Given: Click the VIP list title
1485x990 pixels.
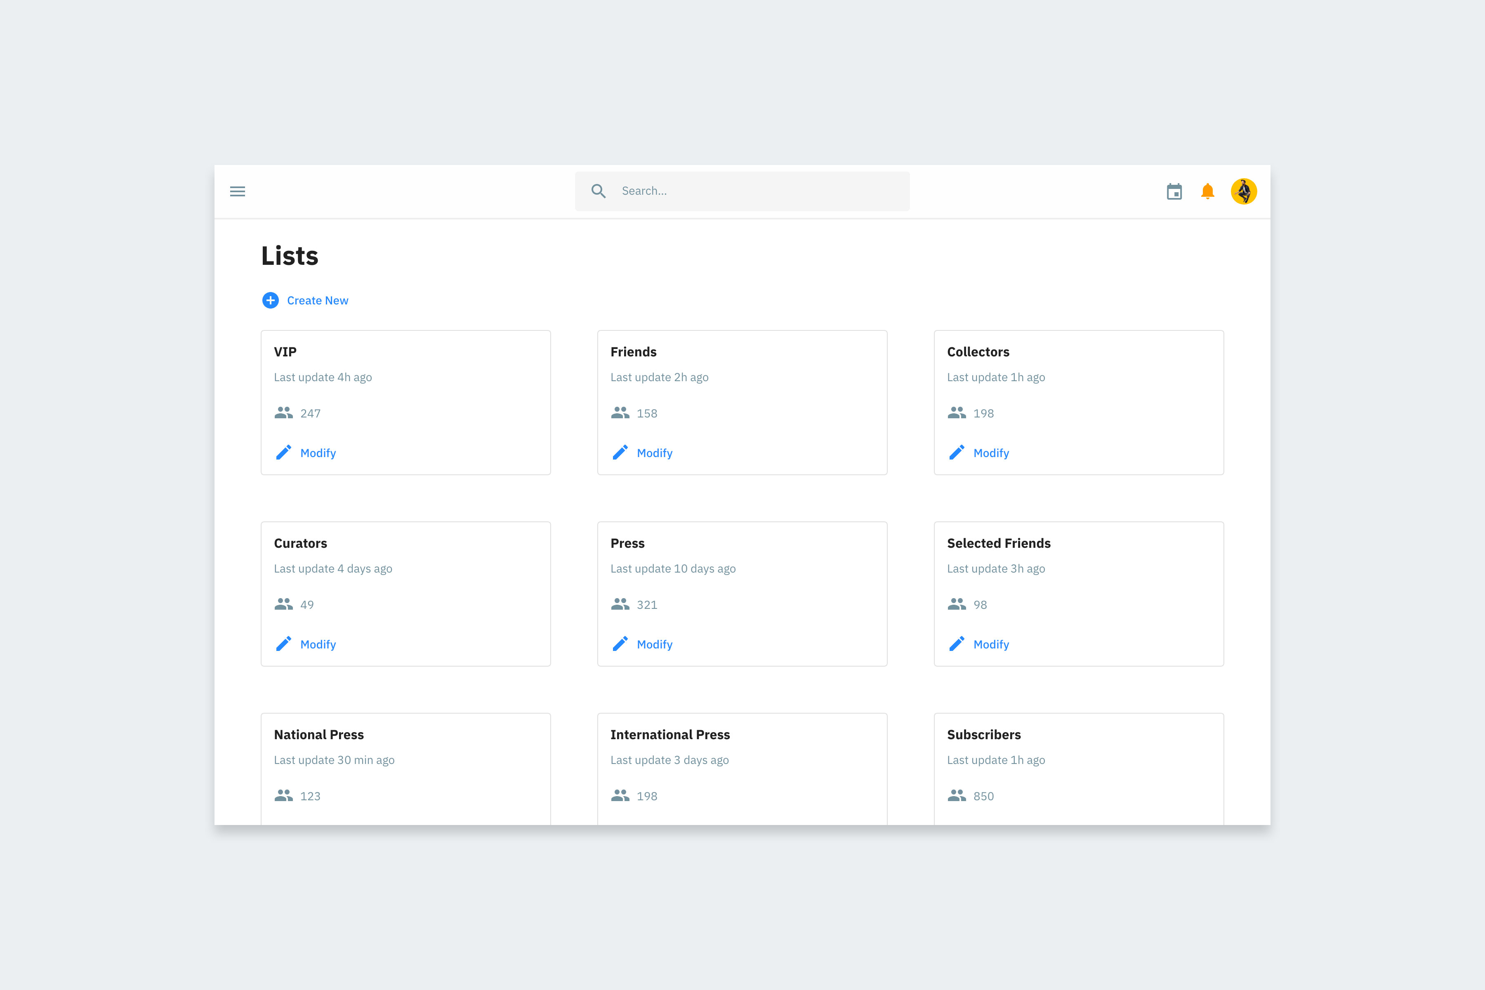Looking at the screenshot, I should pyautogui.click(x=285, y=352).
